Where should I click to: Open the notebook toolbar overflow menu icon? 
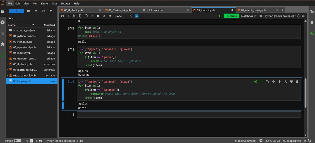pyautogui.click(x=303, y=16)
